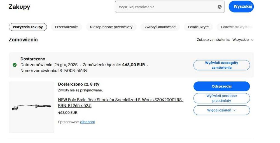Click Wyświetl podobne przedmioty button
Viewport: 280px width, 143px height.
coord(221,98)
